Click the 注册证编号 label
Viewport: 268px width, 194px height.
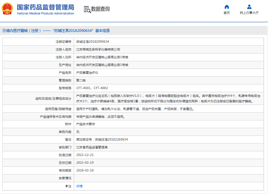click(64, 42)
